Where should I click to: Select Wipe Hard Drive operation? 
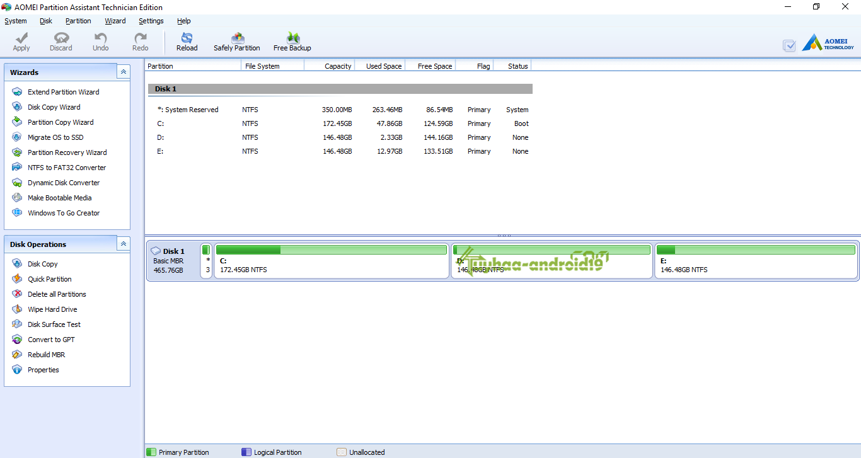click(x=52, y=309)
